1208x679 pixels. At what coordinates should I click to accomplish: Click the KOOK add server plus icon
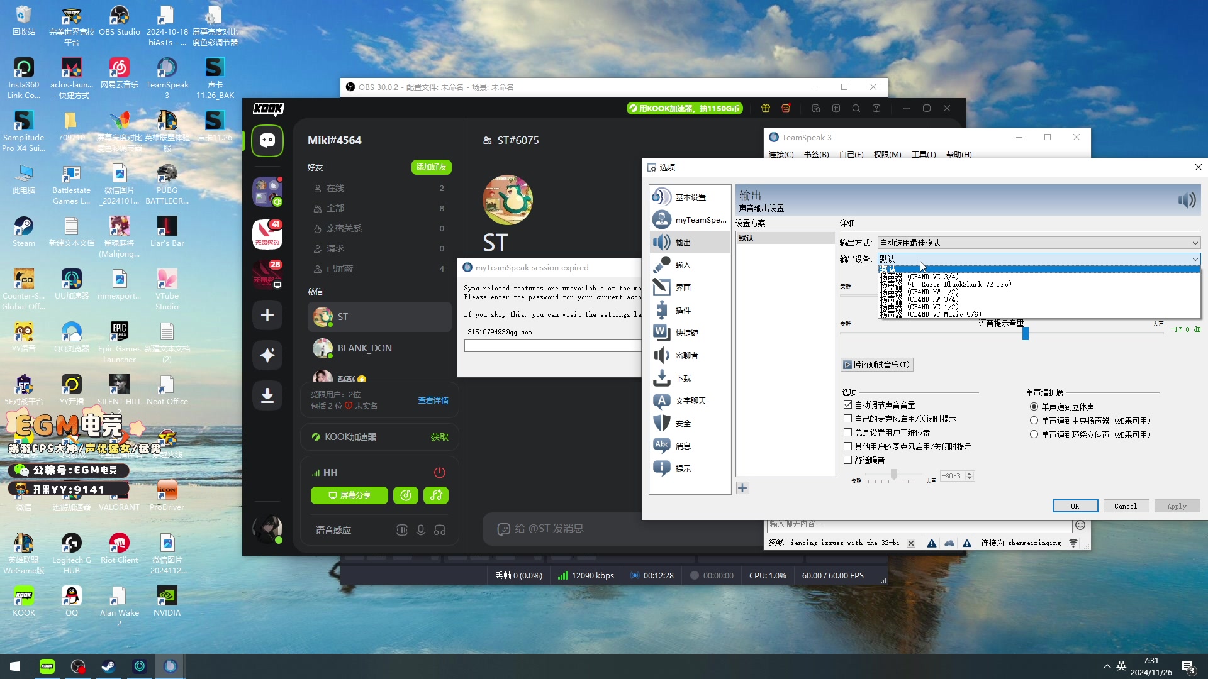pos(267,315)
